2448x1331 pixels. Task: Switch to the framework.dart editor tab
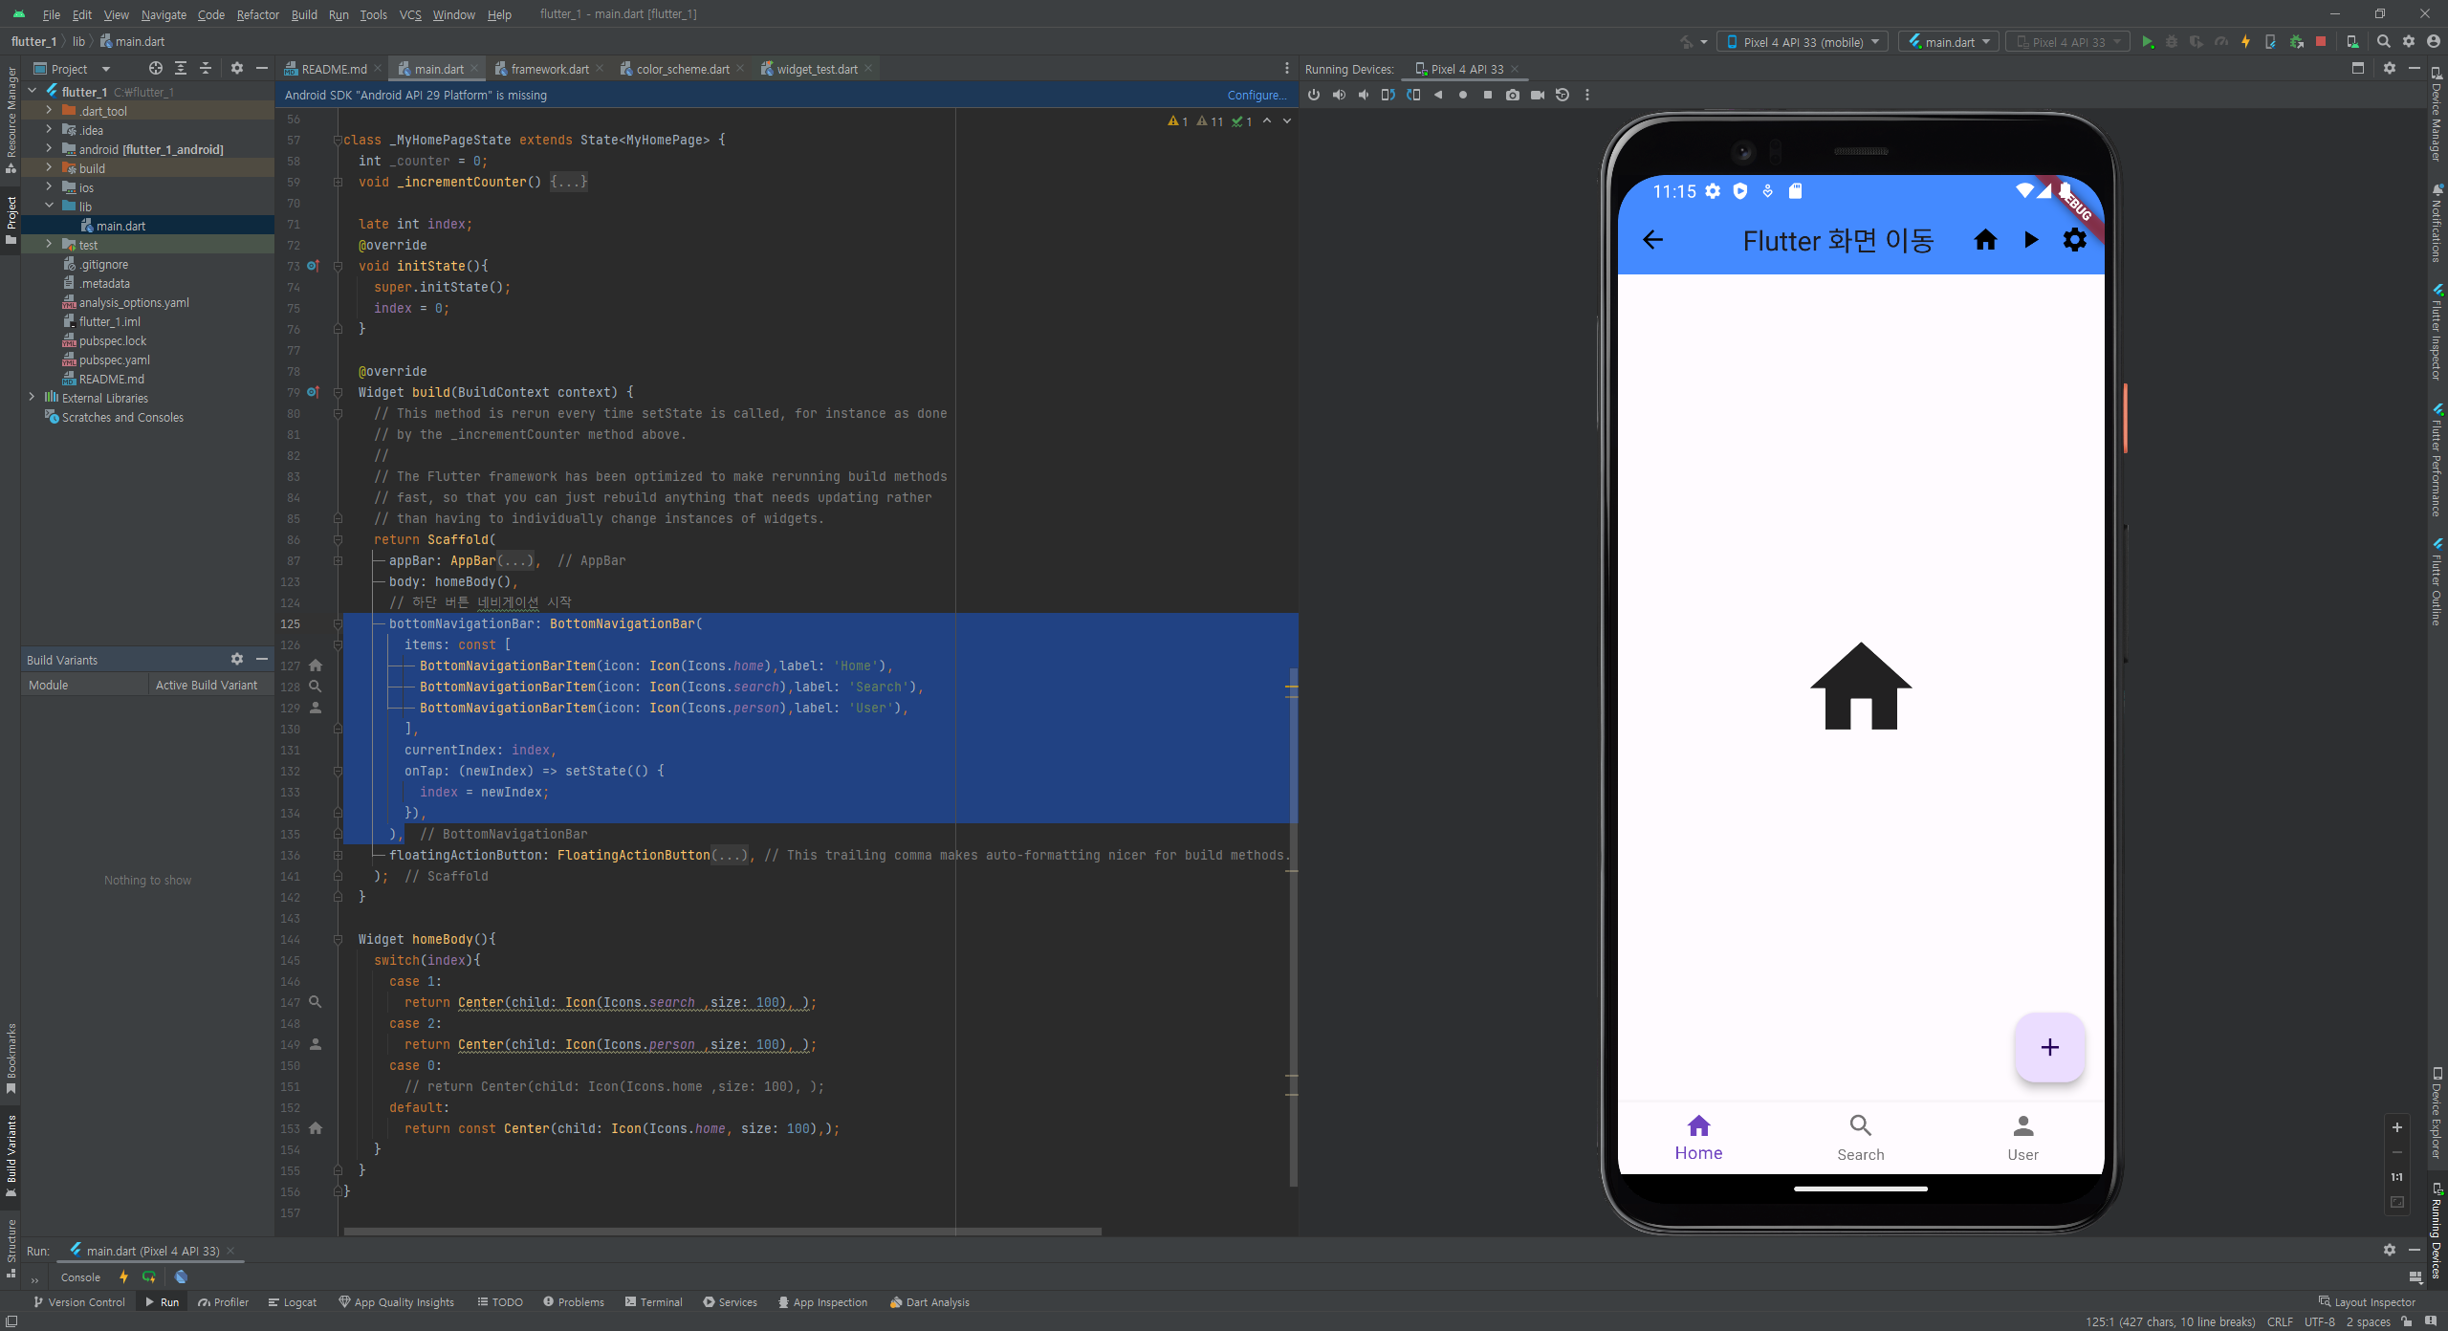549,69
